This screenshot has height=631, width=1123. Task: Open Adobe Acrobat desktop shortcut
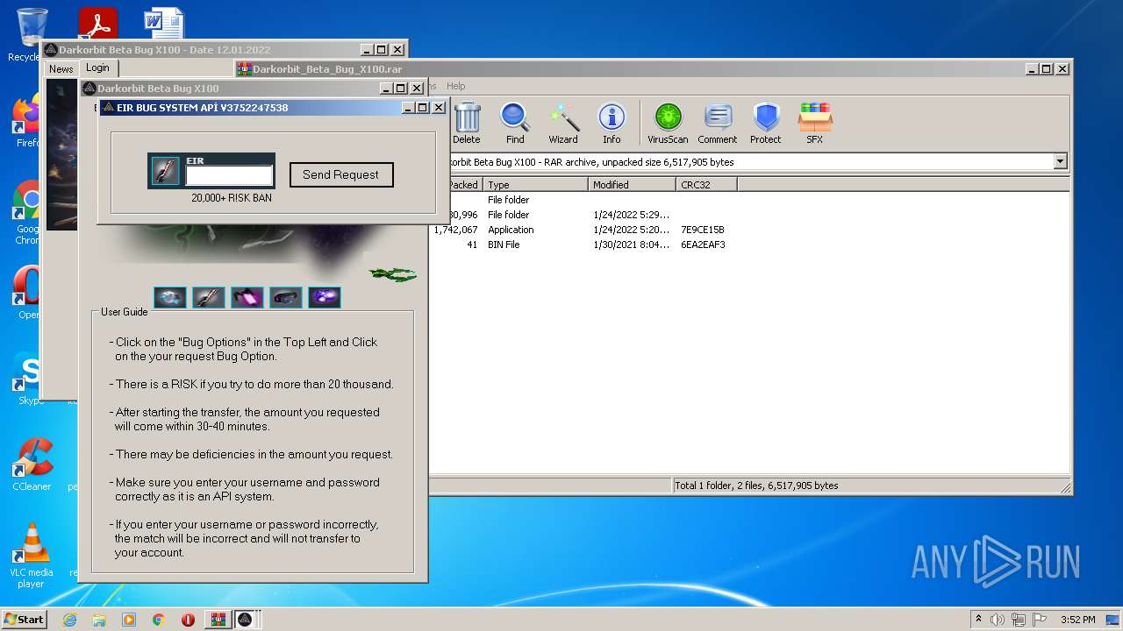point(97,25)
